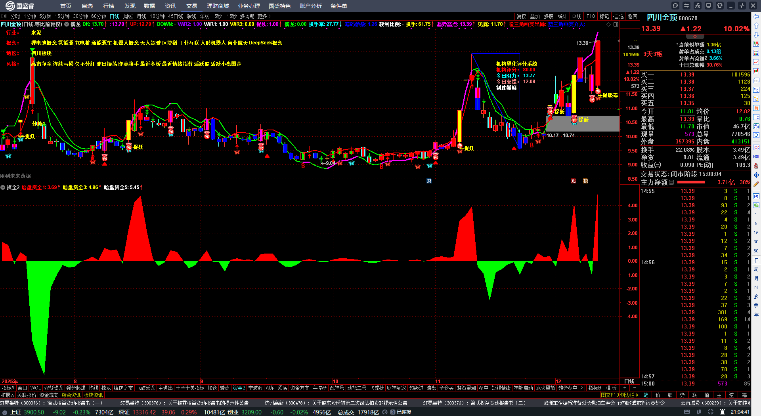Toggle the 标记 marker option
Screen dimensions: 761x416
pos(604,16)
